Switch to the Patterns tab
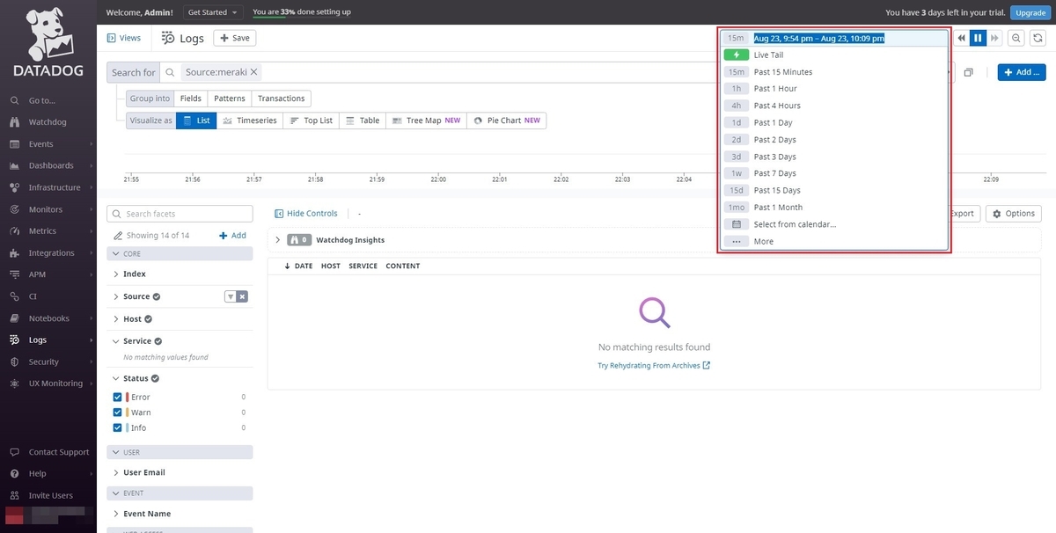This screenshot has width=1056, height=533. [x=229, y=98]
